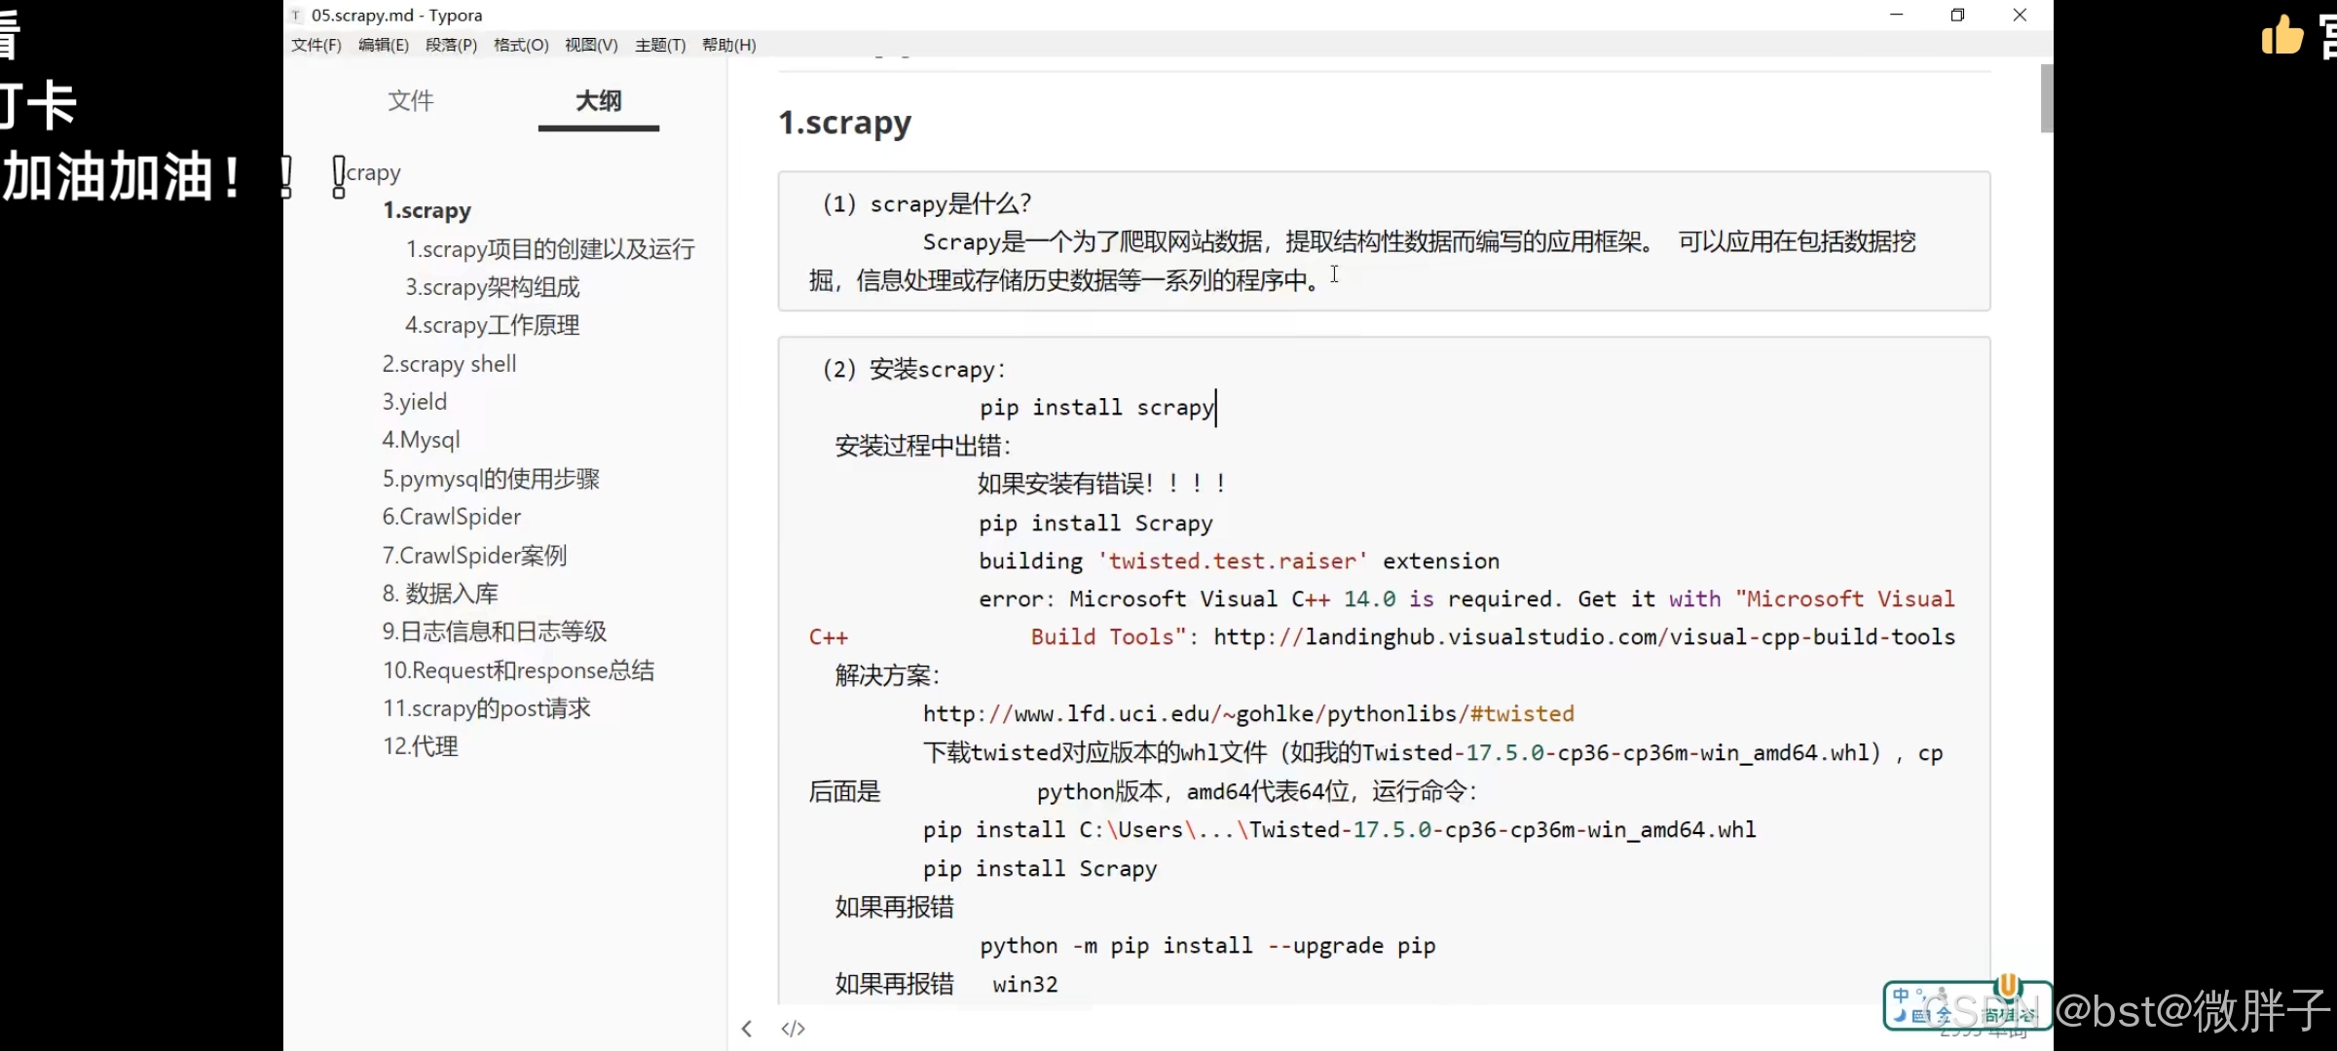Go to outline item 12.代理
This screenshot has height=1051, width=2337.
(x=420, y=746)
